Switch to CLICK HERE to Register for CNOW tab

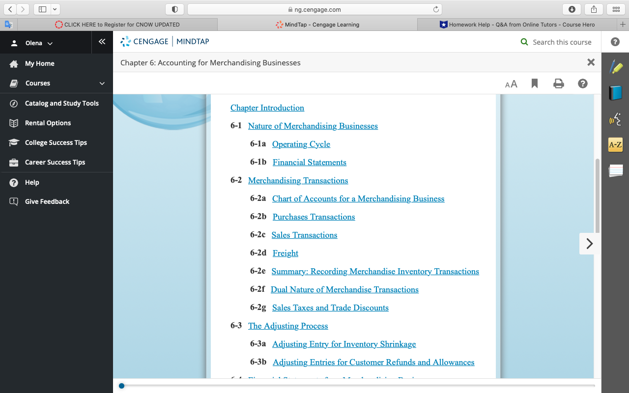tap(117, 25)
